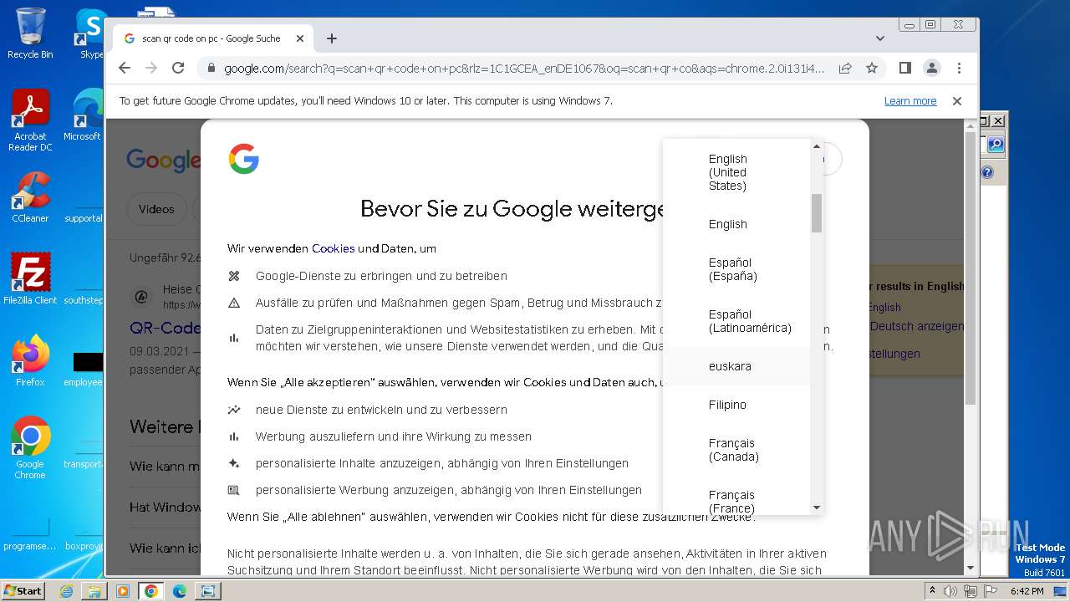Screen dimensions: 1070x602
Task: Select English (United States) language
Action: (736, 172)
